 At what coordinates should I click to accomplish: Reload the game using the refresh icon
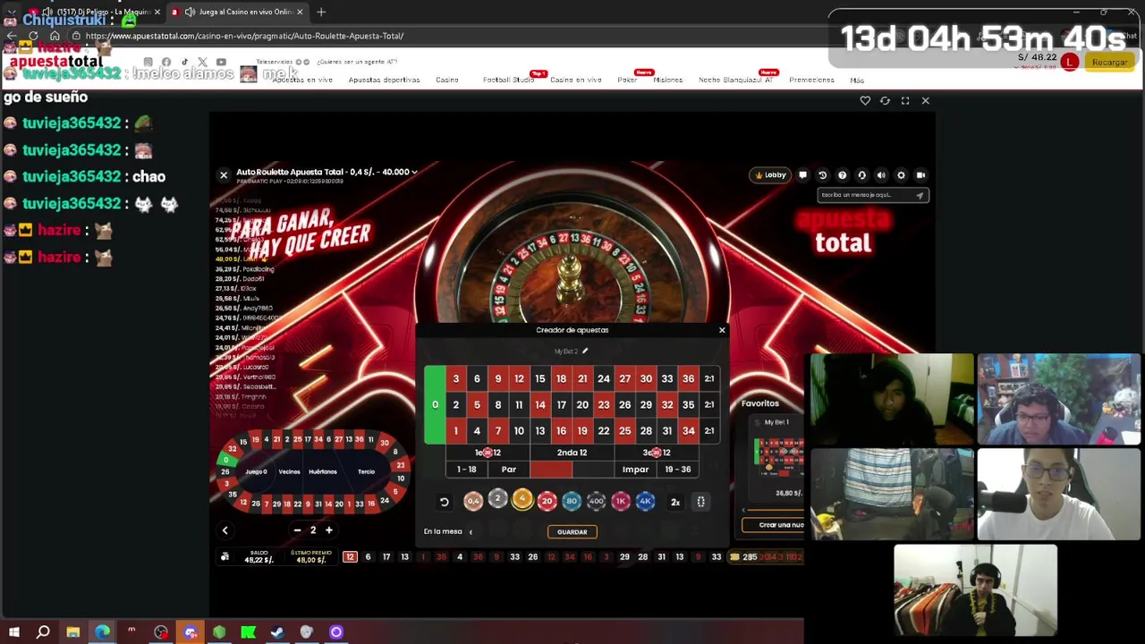pos(885,101)
